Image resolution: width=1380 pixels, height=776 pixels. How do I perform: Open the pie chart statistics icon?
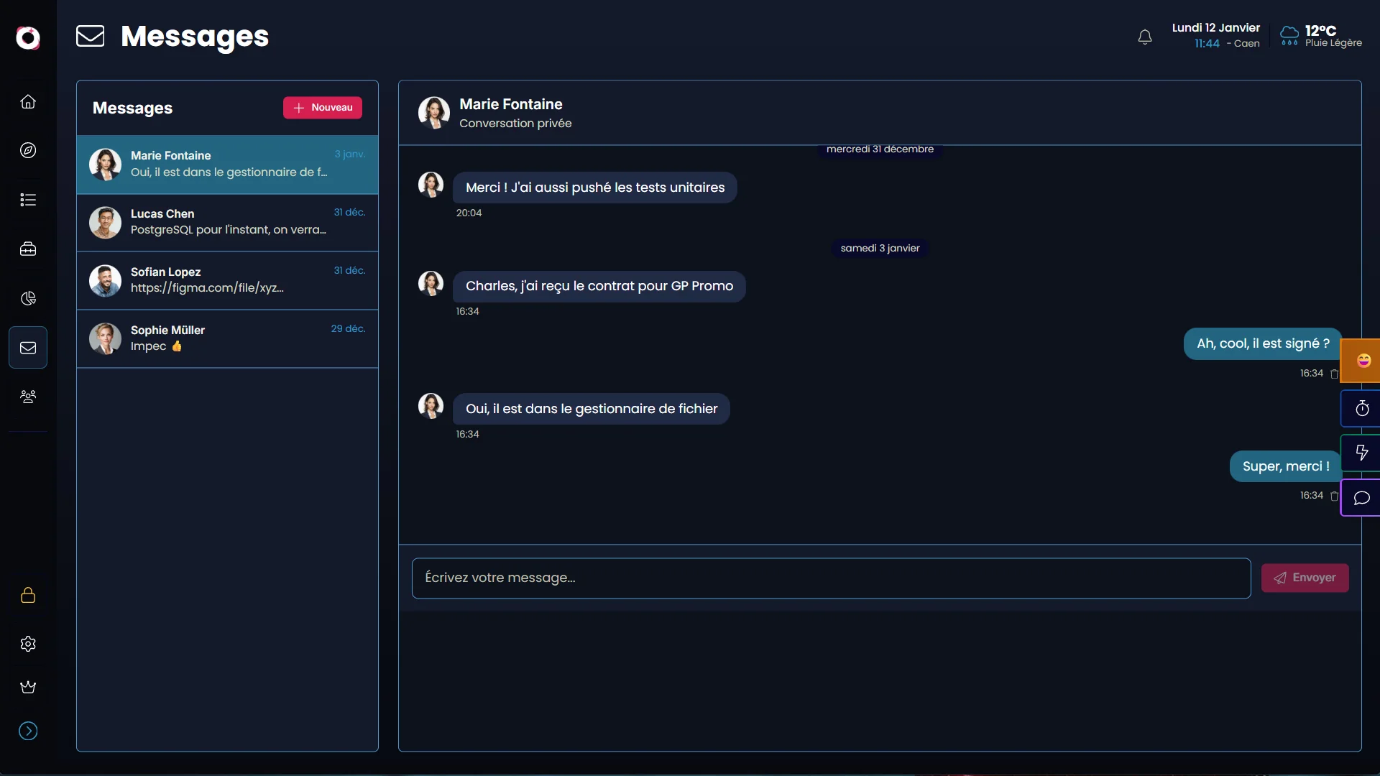click(28, 298)
